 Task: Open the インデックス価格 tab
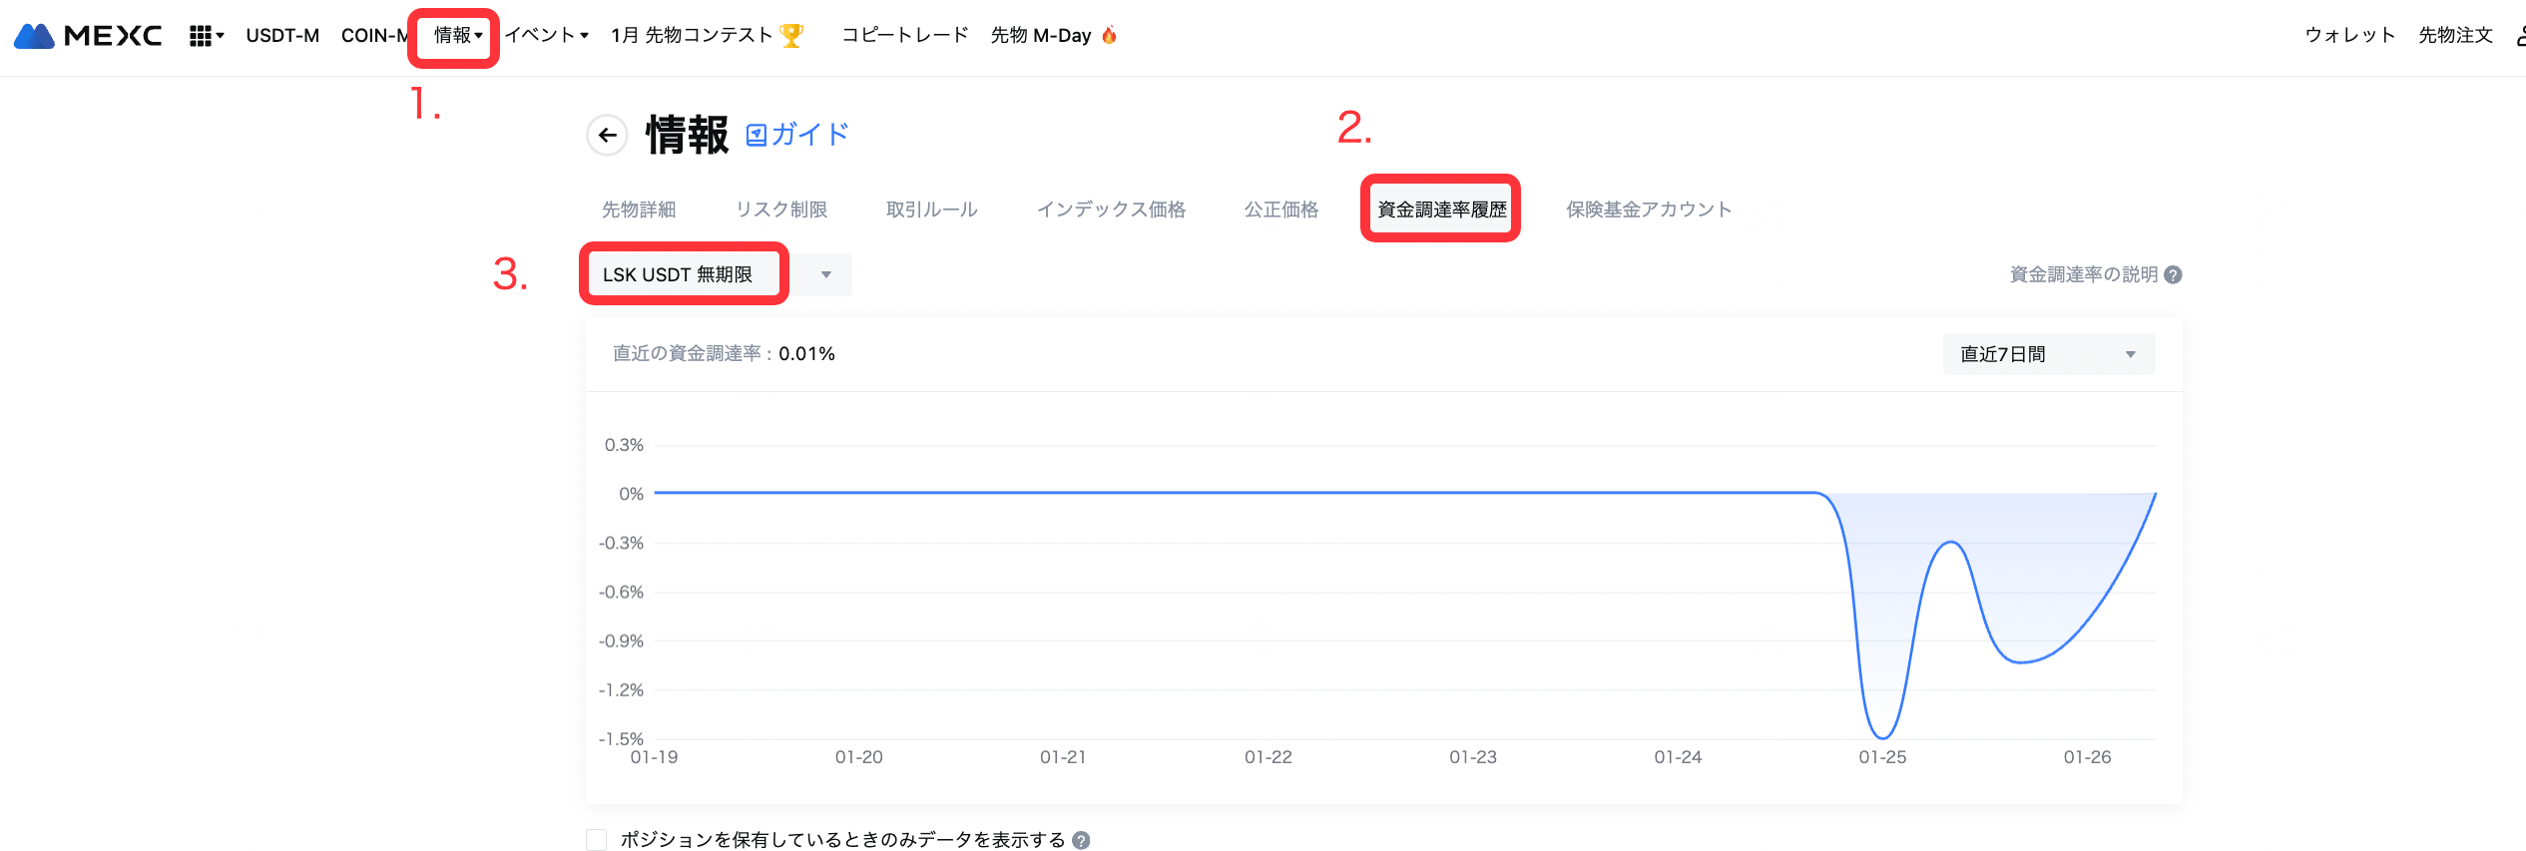point(1111,210)
